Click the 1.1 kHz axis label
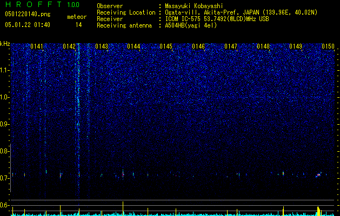The image size is (340, 216). point(5,70)
